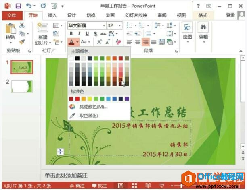
Task: Click 单击此处添加备注 notes area
Action: click(66, 176)
